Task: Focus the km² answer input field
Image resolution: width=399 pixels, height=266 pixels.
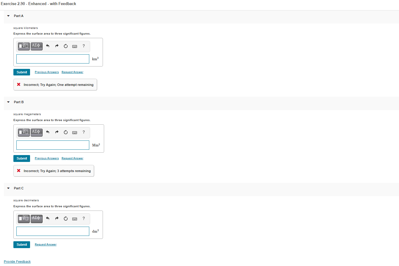Action: coord(53,59)
